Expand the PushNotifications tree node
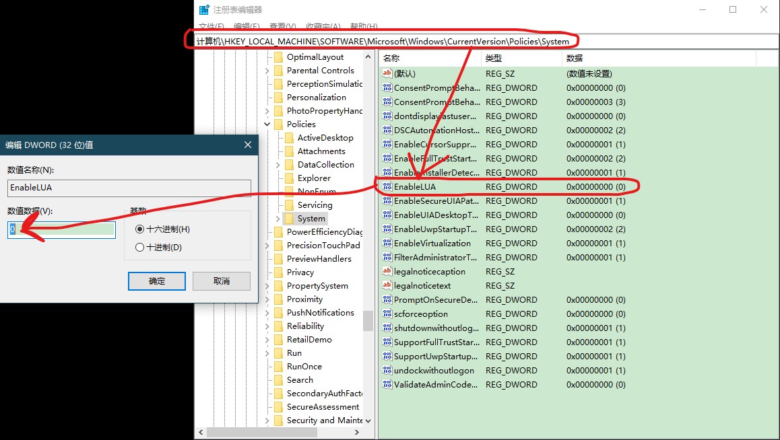 267,312
